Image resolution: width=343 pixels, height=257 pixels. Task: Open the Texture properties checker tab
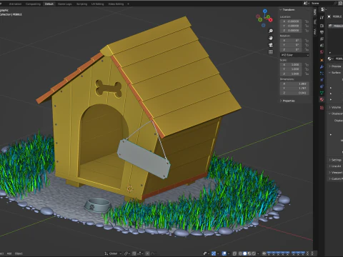coord(322,108)
